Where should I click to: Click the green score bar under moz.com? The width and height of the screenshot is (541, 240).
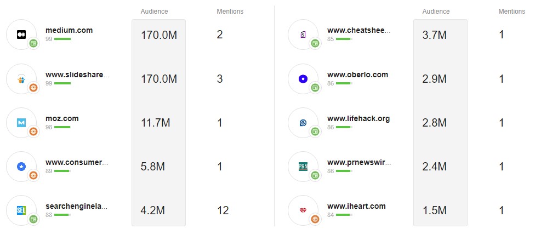tap(62, 127)
